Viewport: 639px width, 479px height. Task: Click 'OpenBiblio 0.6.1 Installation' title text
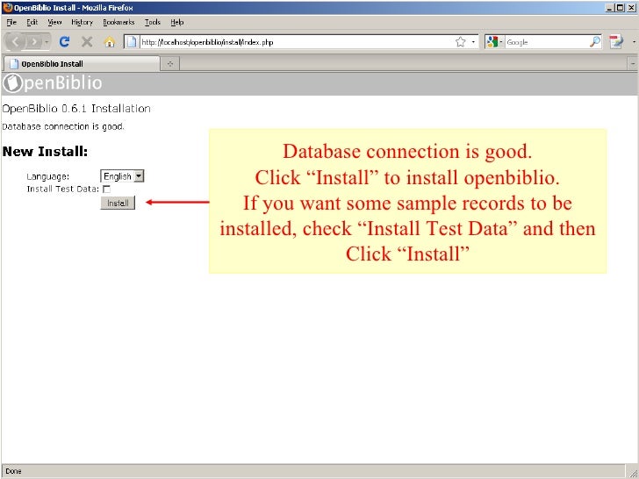pyautogui.click(x=76, y=109)
